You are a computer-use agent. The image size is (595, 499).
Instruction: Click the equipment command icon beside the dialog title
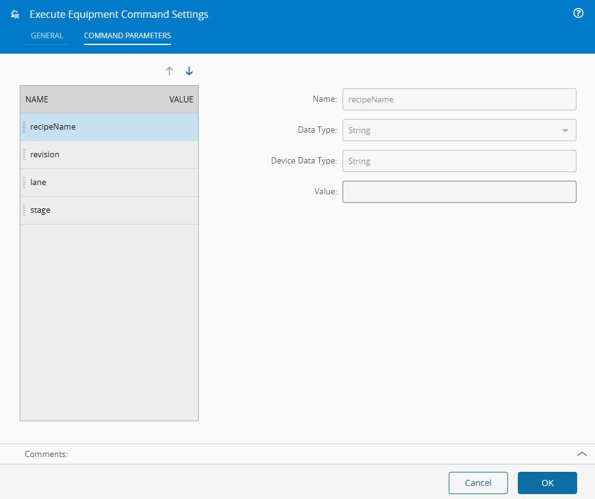pyautogui.click(x=14, y=14)
